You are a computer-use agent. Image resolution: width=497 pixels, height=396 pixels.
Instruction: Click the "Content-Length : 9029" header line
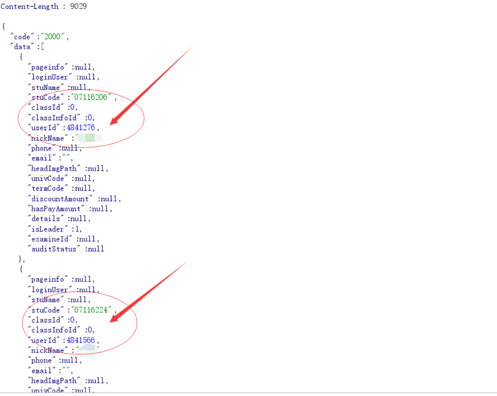pyautogui.click(x=44, y=6)
